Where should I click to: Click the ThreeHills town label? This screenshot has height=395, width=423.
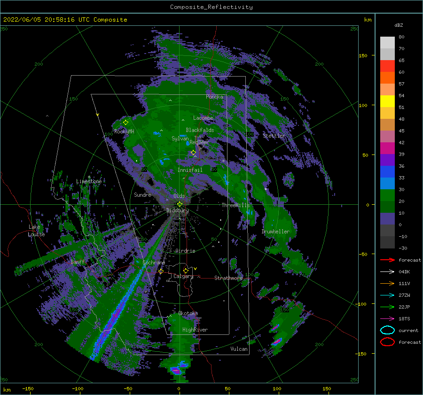point(235,205)
